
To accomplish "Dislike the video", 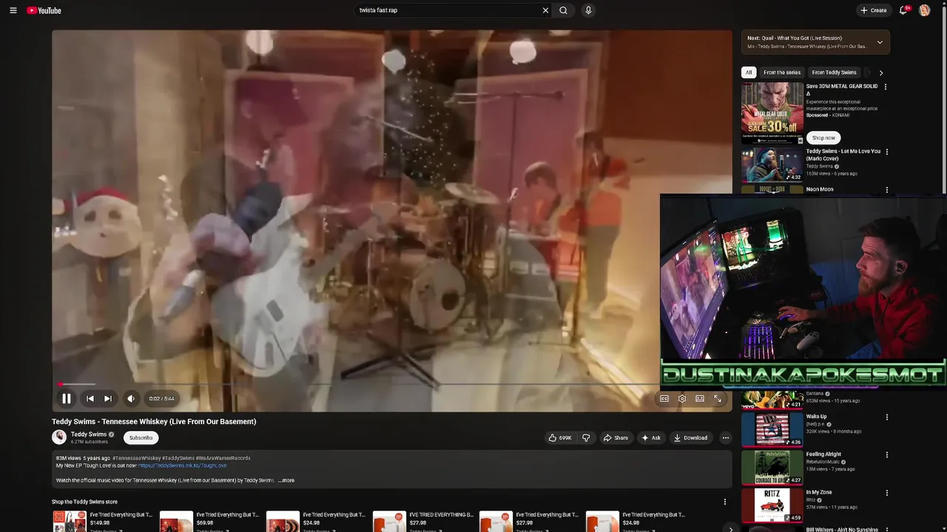I will pyautogui.click(x=586, y=437).
